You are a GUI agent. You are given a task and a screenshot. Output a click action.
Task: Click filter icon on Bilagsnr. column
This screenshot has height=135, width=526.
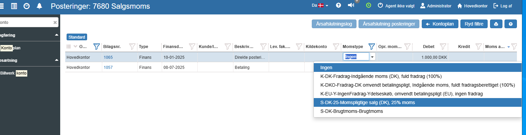132,47
